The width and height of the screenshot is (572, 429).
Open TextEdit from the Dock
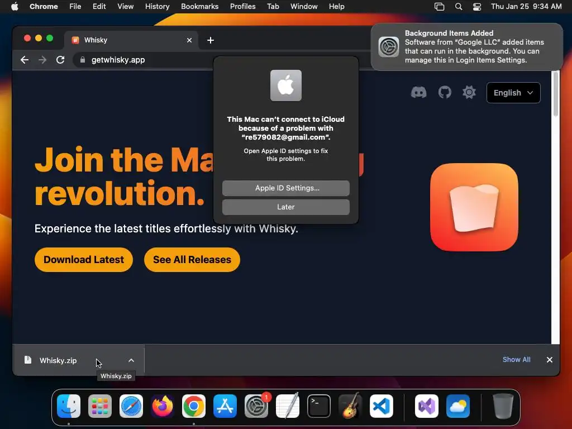[288, 406]
